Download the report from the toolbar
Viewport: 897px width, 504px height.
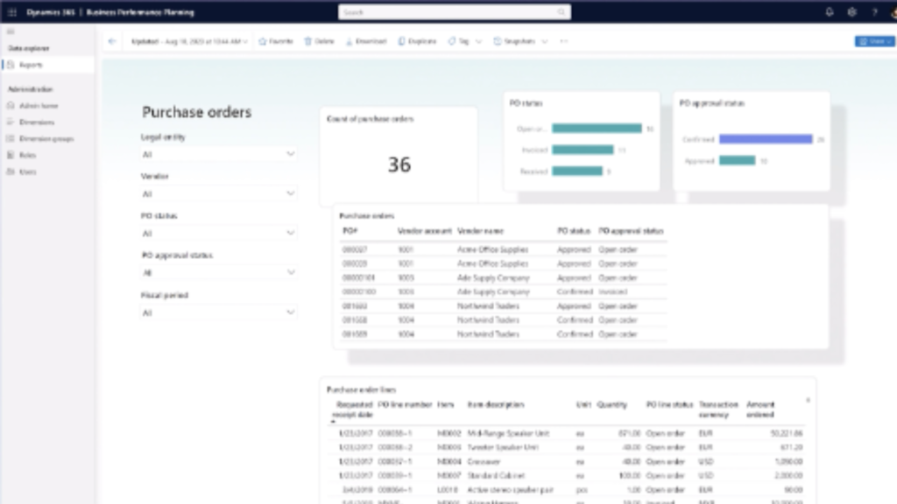pos(366,41)
